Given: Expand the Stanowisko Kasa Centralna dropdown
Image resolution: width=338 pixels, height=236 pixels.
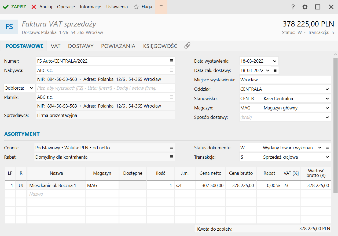Looking at the screenshot, I should click(327, 98).
